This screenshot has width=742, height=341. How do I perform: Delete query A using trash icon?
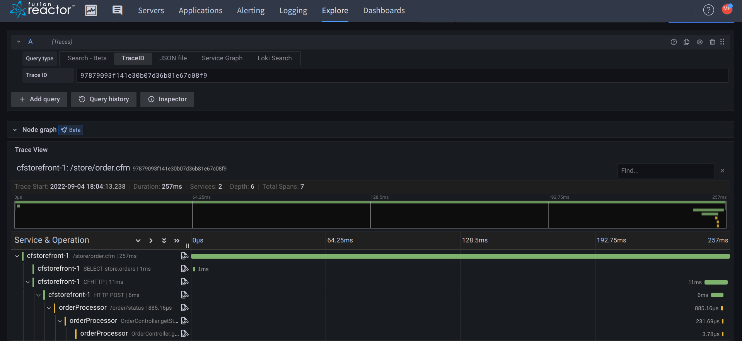(712, 42)
